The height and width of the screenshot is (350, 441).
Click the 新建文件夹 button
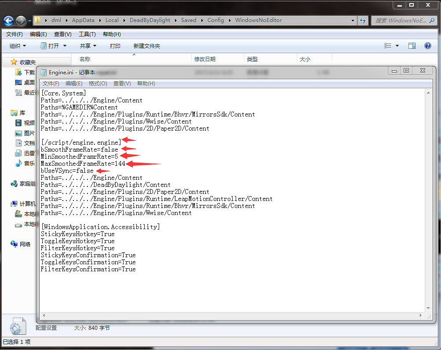pos(146,46)
